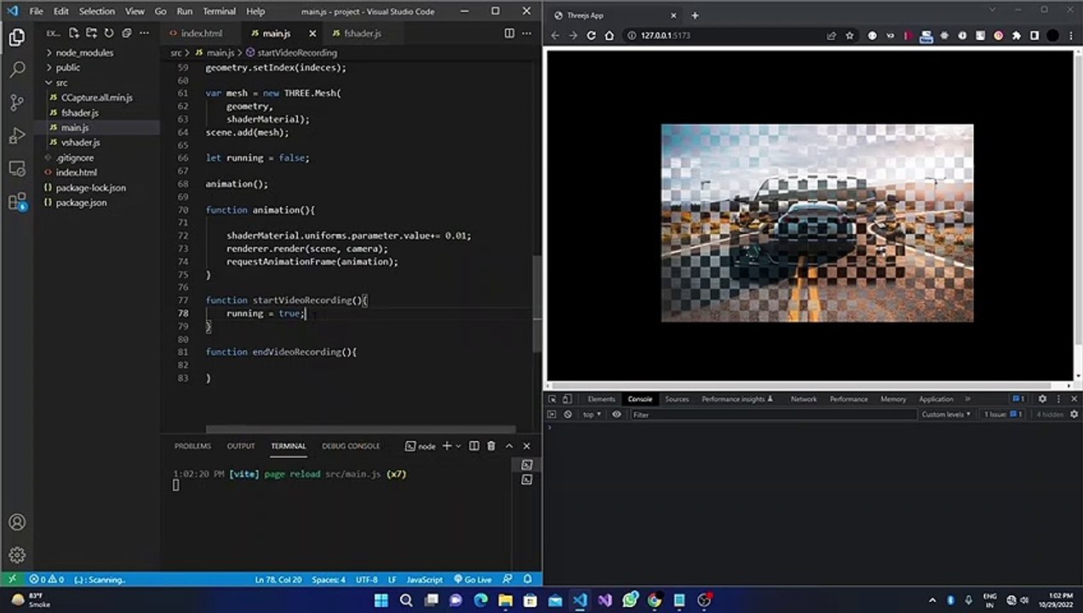Image resolution: width=1083 pixels, height=613 pixels.
Task: Switch to the PROBLEMS panel tab
Action: (192, 445)
